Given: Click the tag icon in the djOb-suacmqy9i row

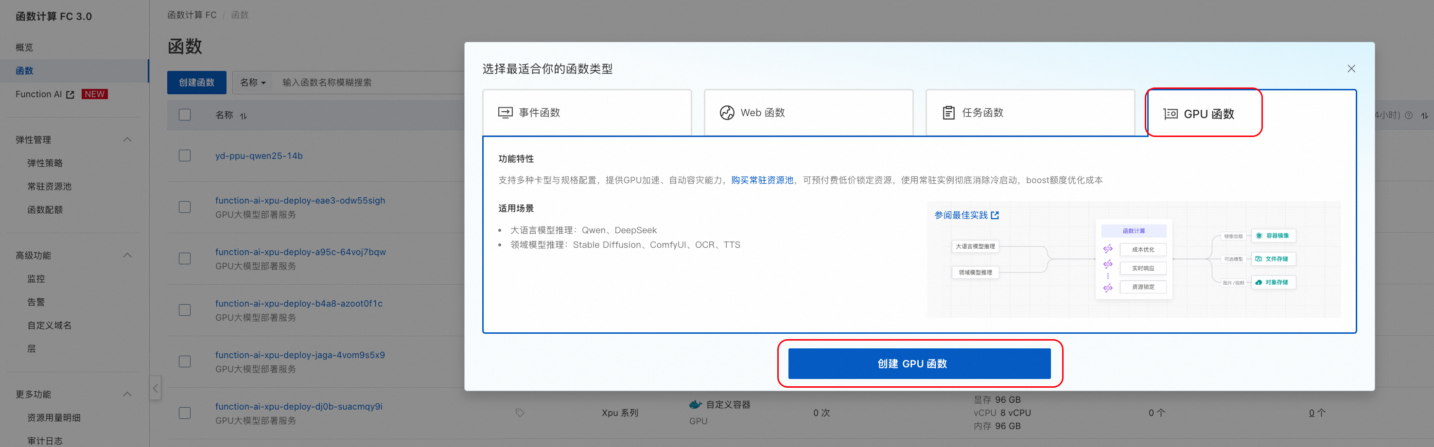Looking at the screenshot, I should coord(519,413).
